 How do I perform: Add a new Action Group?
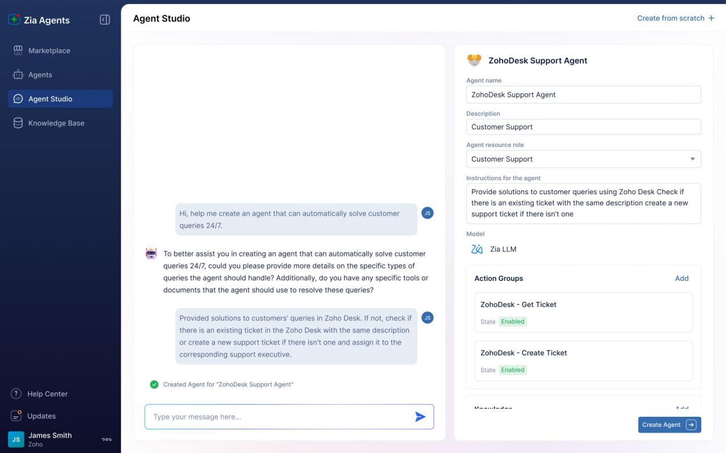pos(681,279)
